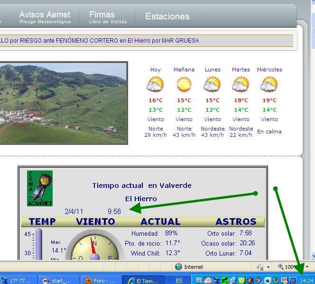Click the Humedad 89% value
The width and height of the screenshot is (315, 284).
[x=171, y=233]
